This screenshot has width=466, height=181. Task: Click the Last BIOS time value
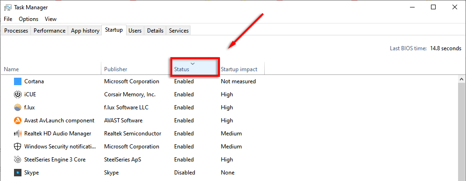point(445,48)
